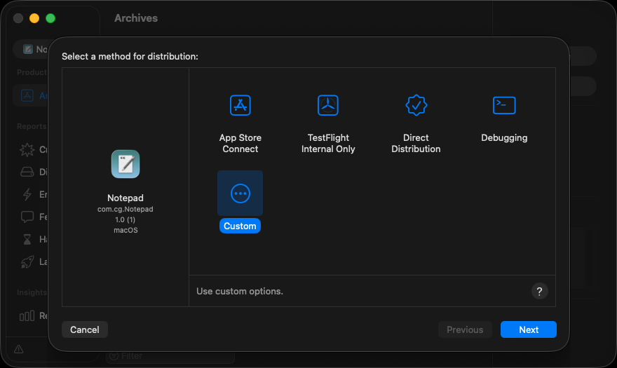Click the warning triangle at bottom left
This screenshot has height=368, width=617.
19,349
